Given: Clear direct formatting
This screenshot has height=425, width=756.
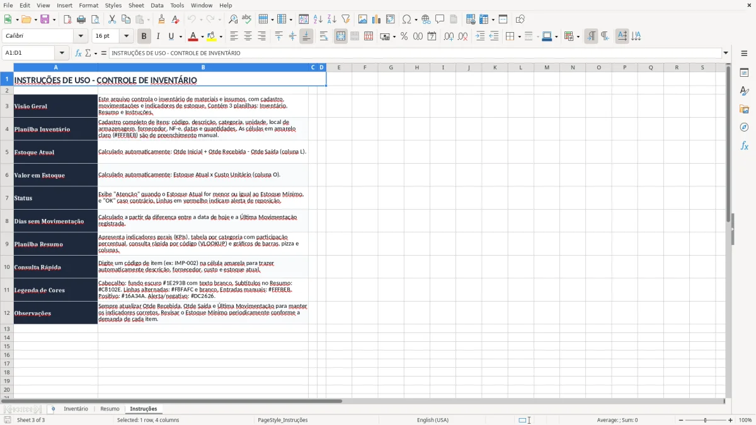Looking at the screenshot, I should 176,20.
